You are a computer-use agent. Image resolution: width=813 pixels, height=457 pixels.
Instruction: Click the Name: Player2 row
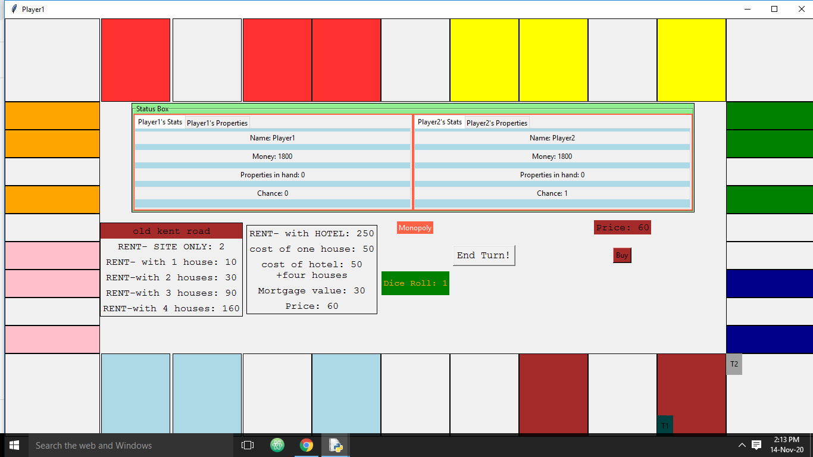point(552,138)
